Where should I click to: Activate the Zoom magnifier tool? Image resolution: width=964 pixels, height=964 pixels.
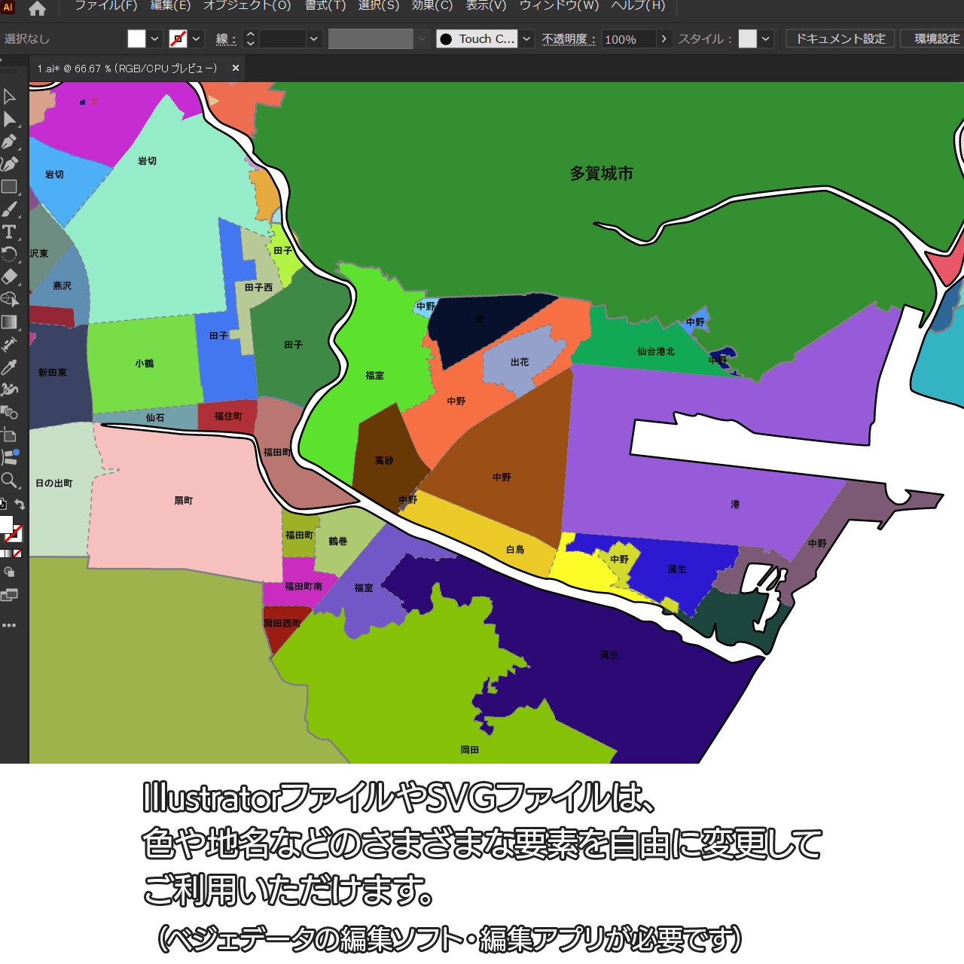click(x=9, y=480)
